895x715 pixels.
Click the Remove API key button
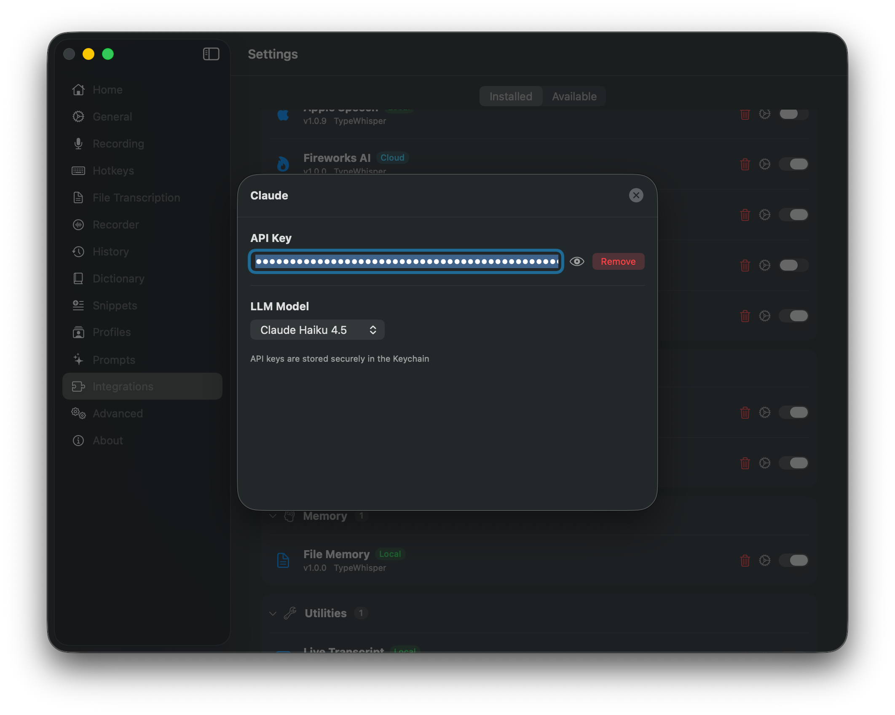click(x=618, y=261)
